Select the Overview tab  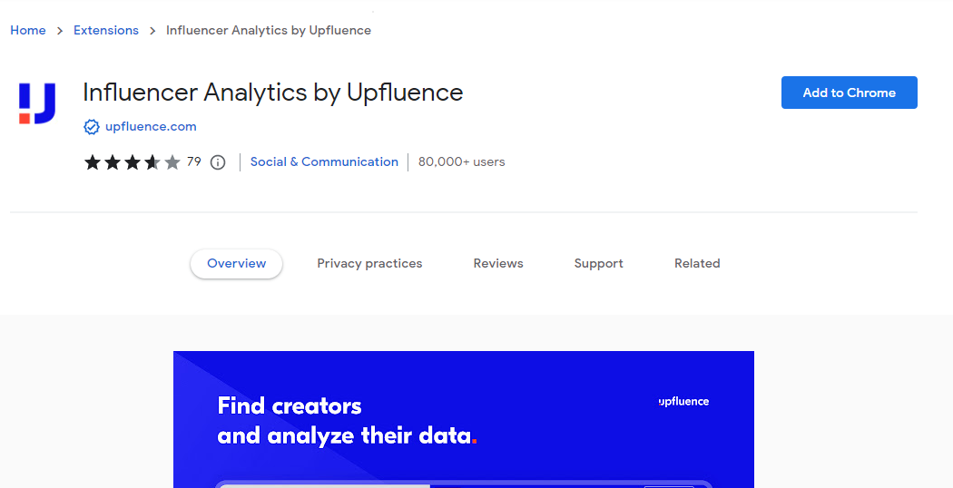click(236, 264)
